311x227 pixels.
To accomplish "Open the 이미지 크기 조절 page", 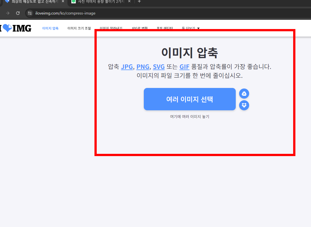I will [x=79, y=28].
